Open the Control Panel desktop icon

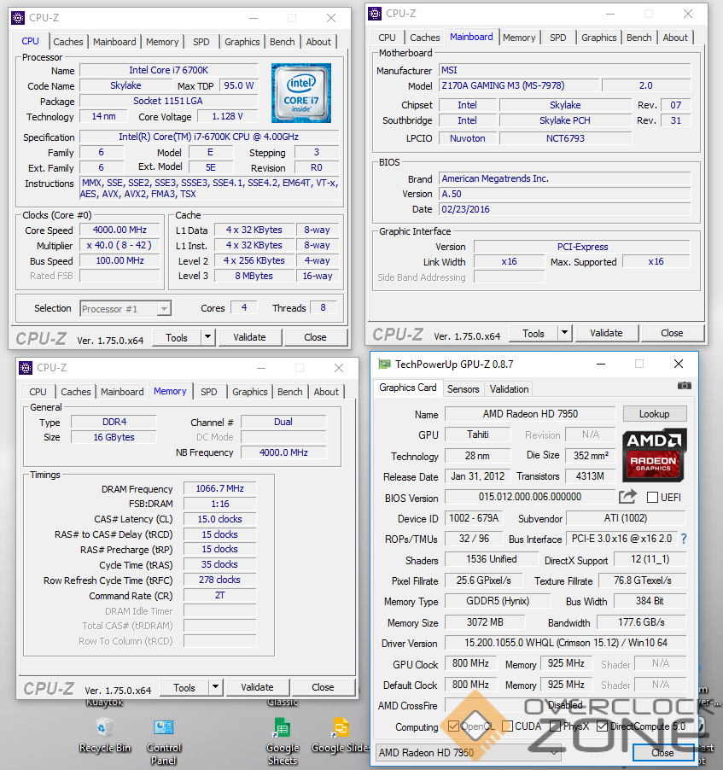[x=163, y=727]
